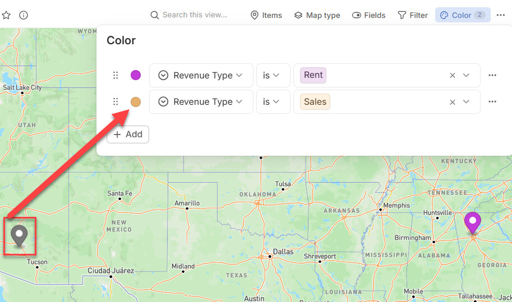This screenshot has width=512, height=302.
Task: Click Santa Fe label on the map
Action: (119, 193)
